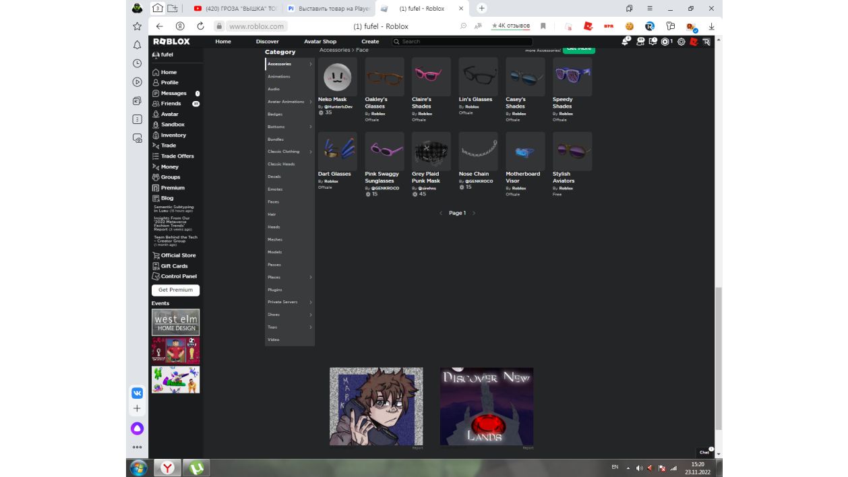848x477 pixels.
Task: Select the Hair category
Action: (272, 214)
